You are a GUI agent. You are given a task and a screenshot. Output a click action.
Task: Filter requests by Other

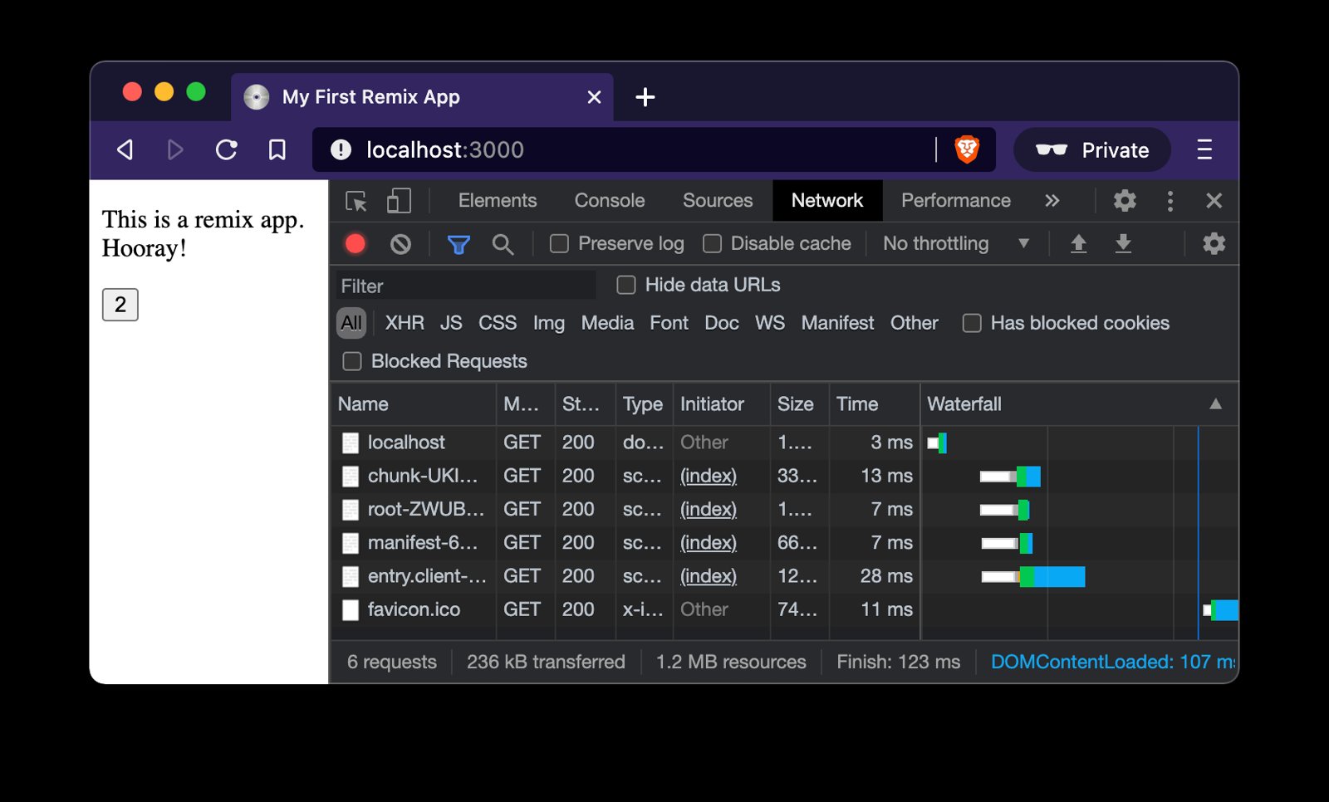915,323
